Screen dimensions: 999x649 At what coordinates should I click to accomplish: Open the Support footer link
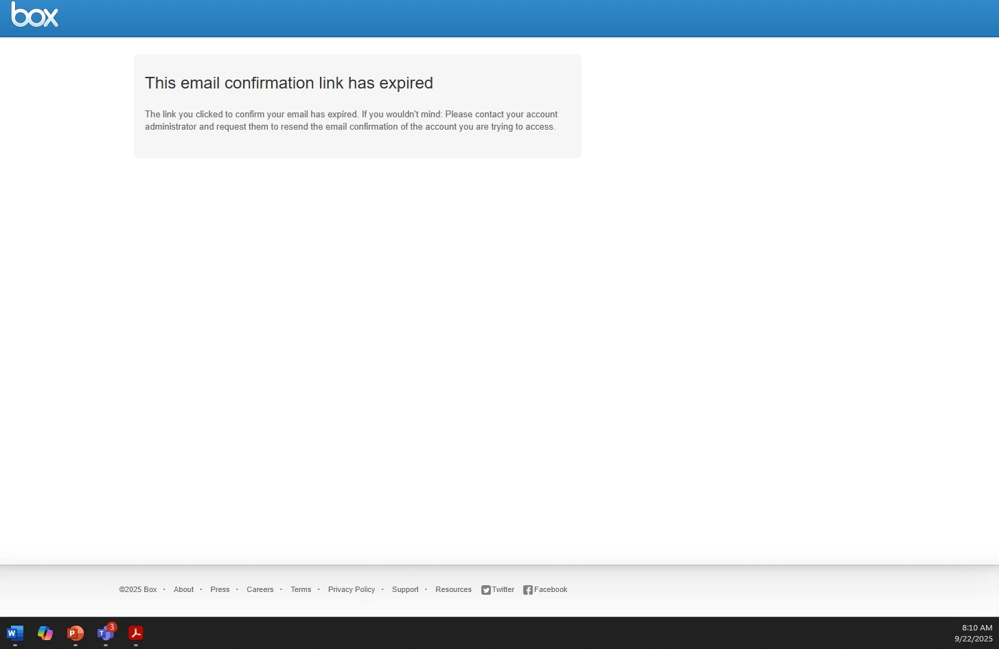405,589
